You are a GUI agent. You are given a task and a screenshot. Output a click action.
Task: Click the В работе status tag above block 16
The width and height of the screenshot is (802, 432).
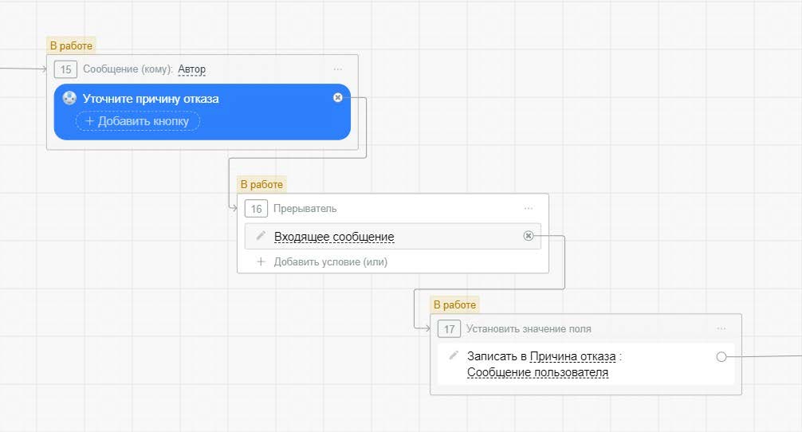pos(261,185)
